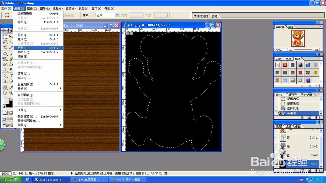Load channel as selection dotted circle icon
Viewport: 326px width, 183px height.
point(295,170)
